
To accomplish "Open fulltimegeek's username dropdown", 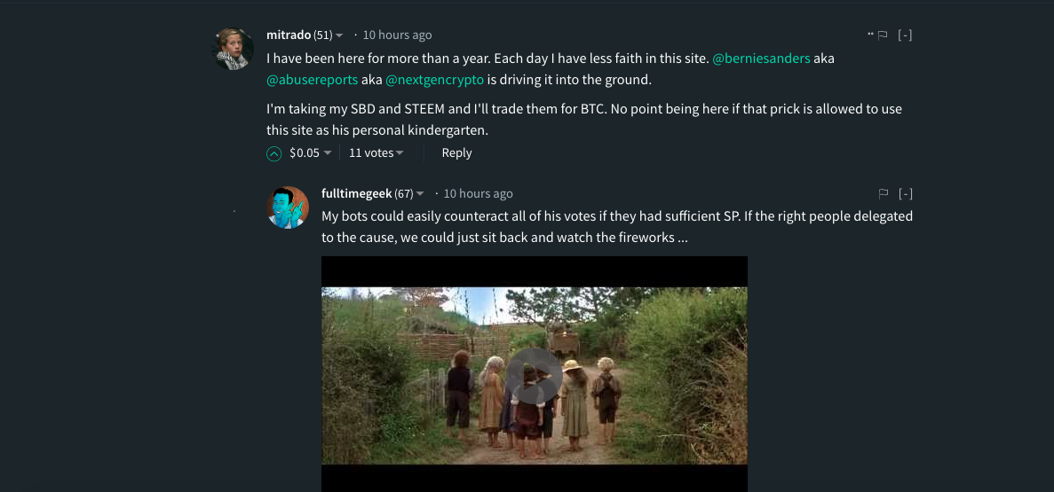I will click(x=420, y=194).
